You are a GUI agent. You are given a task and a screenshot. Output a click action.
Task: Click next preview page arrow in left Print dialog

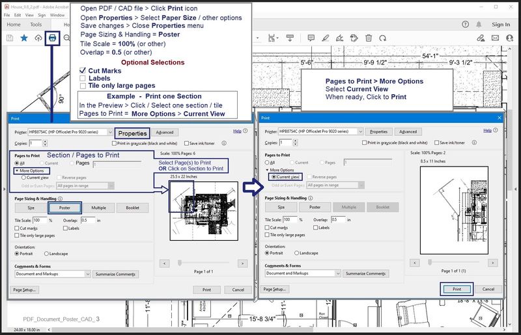click(242, 263)
